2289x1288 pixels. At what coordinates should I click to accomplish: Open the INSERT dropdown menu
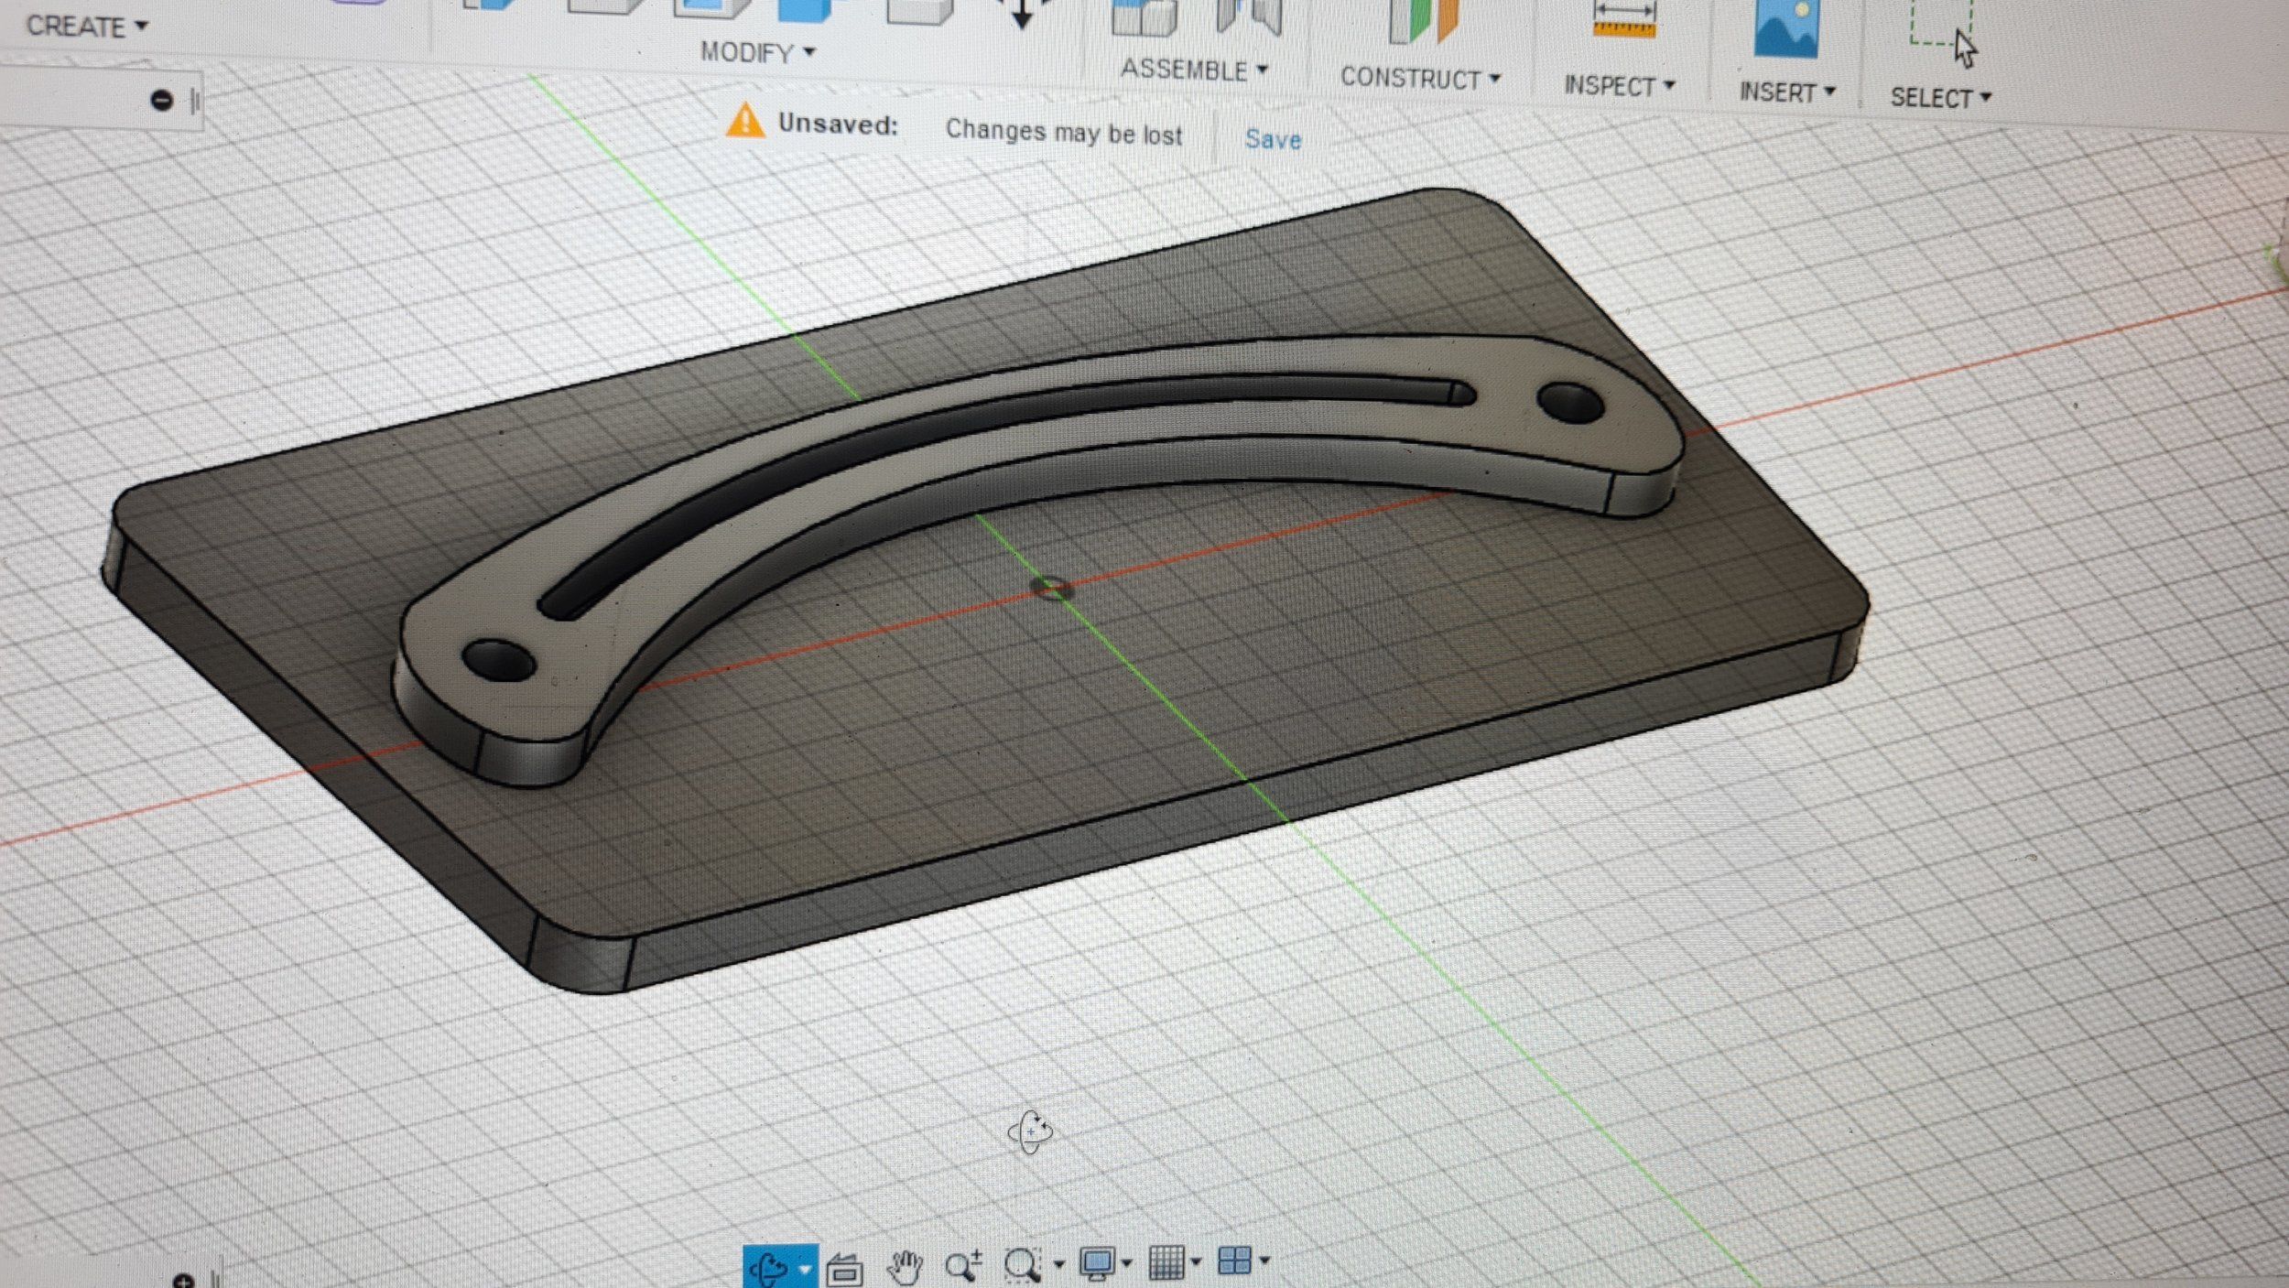1786,92
